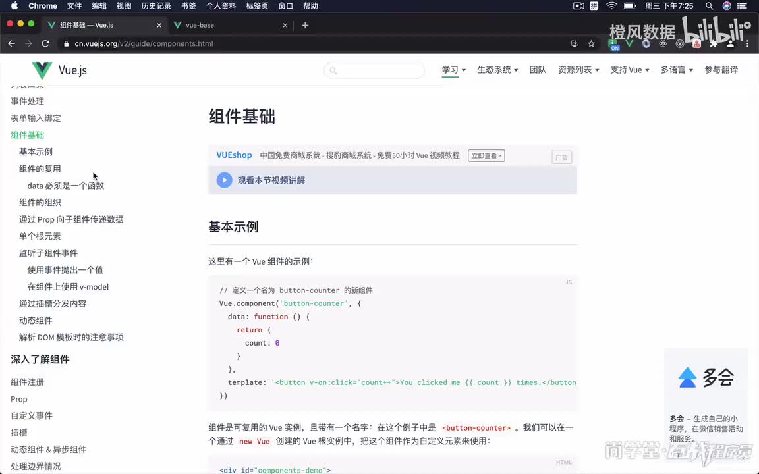Click the input method 拼 icon

pos(594,6)
